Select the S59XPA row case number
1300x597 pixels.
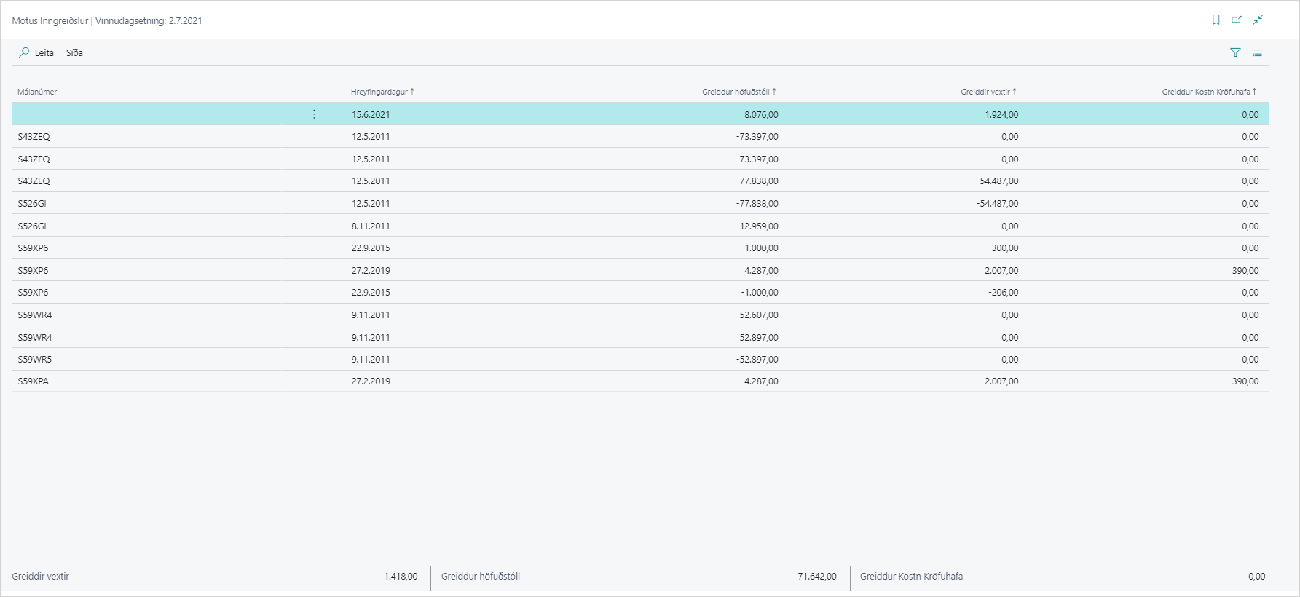[x=34, y=381]
